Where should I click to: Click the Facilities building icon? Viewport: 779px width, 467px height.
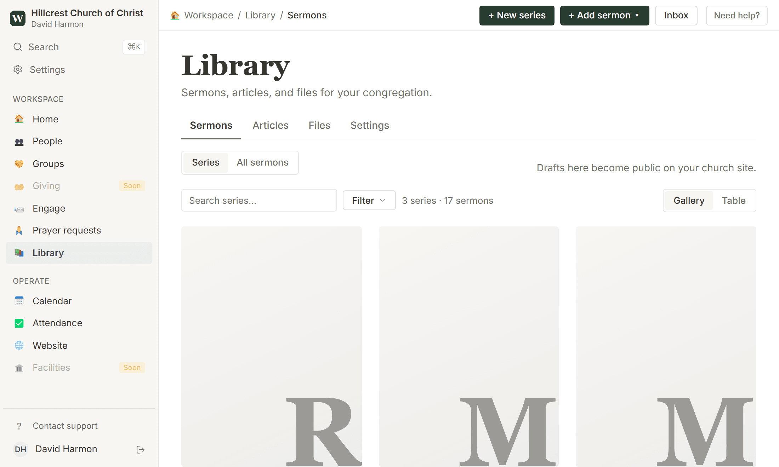point(19,368)
